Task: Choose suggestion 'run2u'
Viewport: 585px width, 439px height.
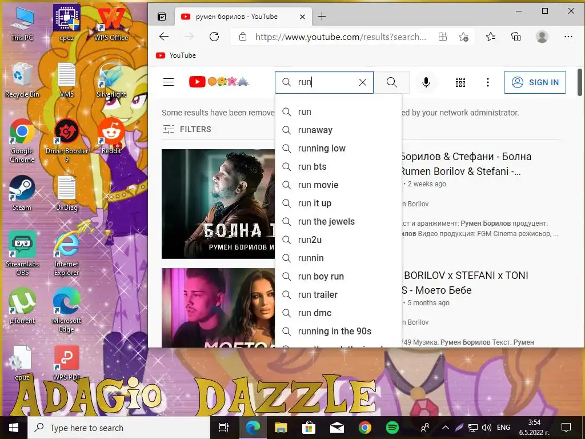Action: tap(338, 240)
